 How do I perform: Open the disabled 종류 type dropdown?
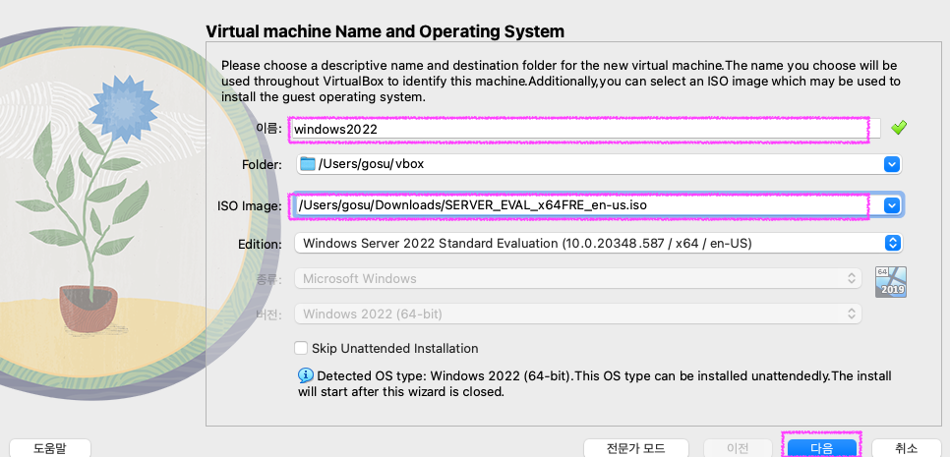(x=578, y=278)
